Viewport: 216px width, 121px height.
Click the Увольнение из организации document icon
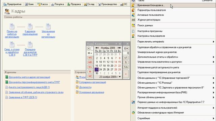[48, 26]
